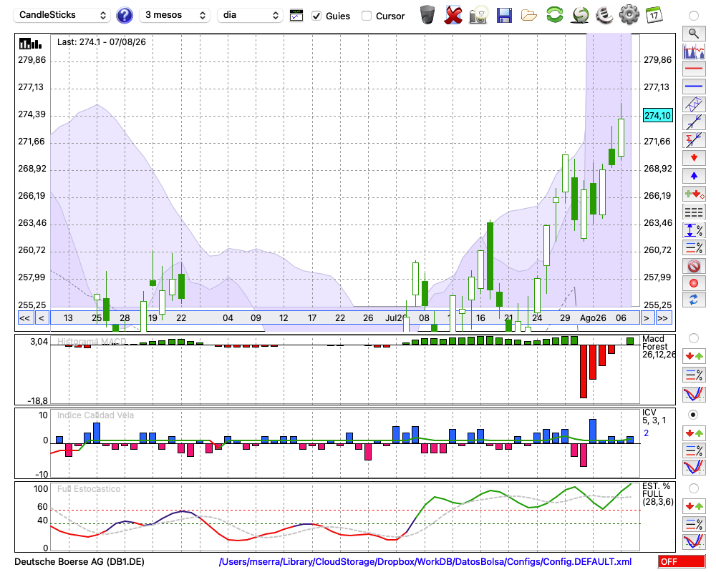Click the calendar icon in toolbar
Image resolution: width=716 pixels, height=572 pixels.
[654, 15]
